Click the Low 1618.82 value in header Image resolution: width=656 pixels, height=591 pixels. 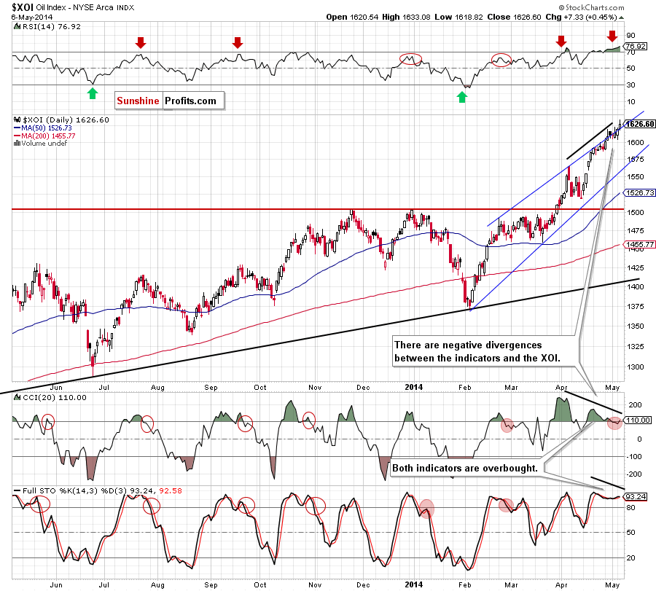click(458, 17)
